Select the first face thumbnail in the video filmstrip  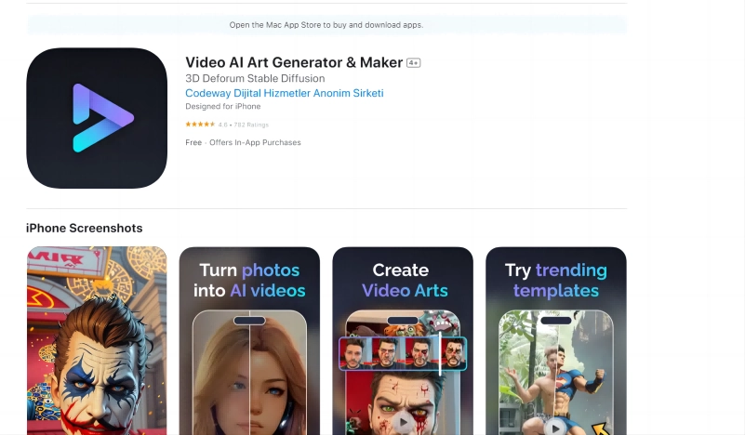[x=353, y=354]
